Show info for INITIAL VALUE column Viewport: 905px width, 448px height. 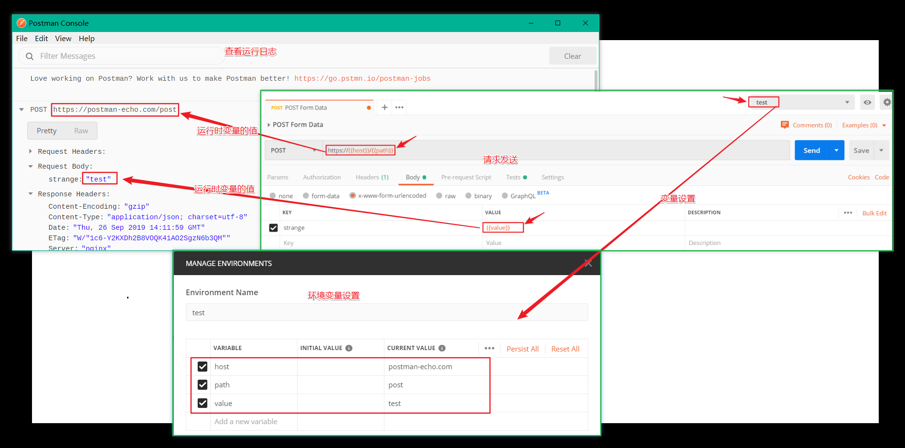(x=349, y=348)
